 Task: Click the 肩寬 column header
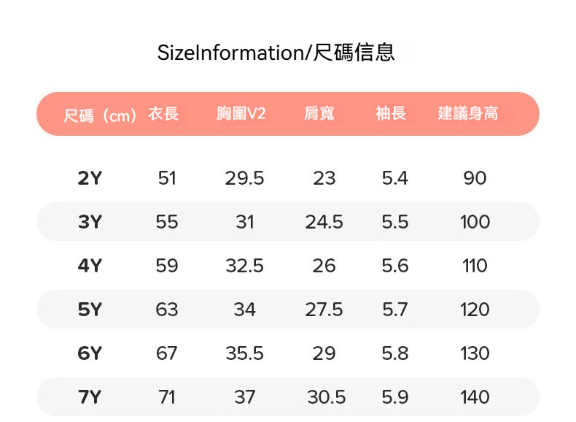319,114
